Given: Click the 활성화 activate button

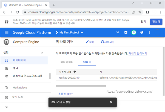Looking at the screenshot, I should tap(156, 22).
